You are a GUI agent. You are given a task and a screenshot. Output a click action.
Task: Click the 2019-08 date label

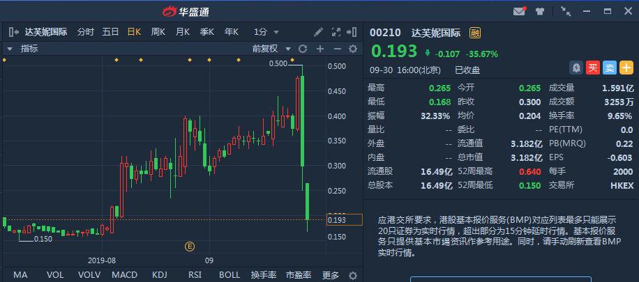point(102,260)
